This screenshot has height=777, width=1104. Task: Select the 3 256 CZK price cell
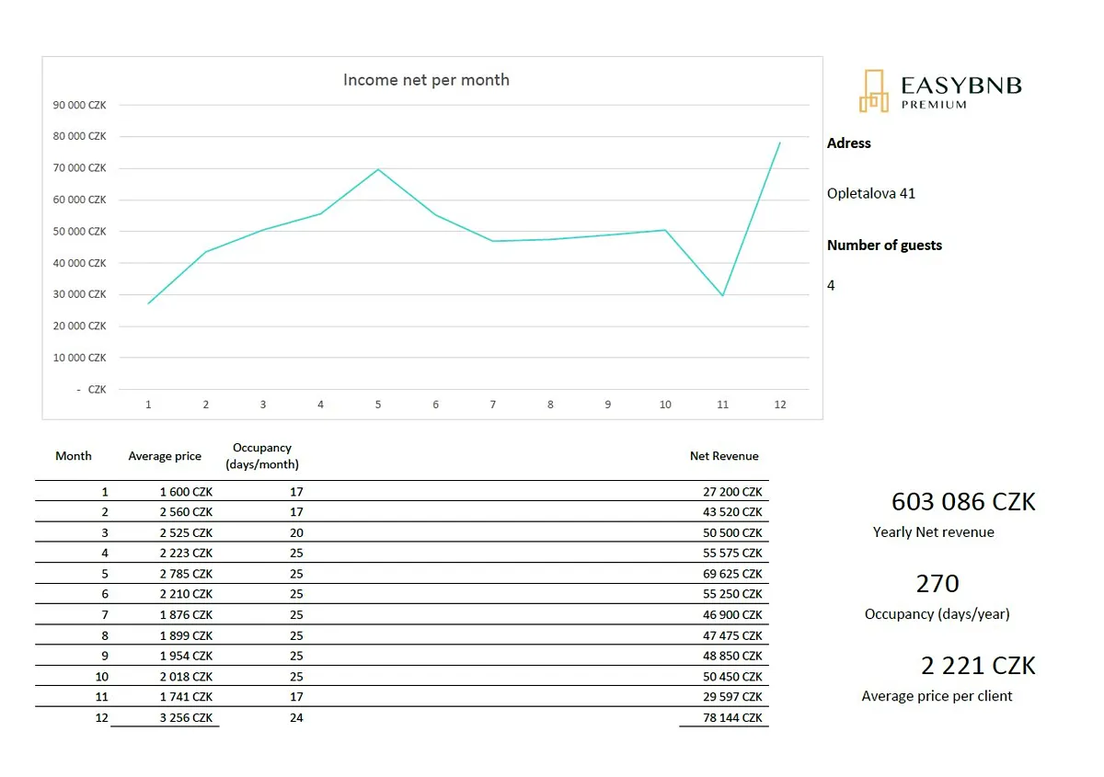[186, 717]
